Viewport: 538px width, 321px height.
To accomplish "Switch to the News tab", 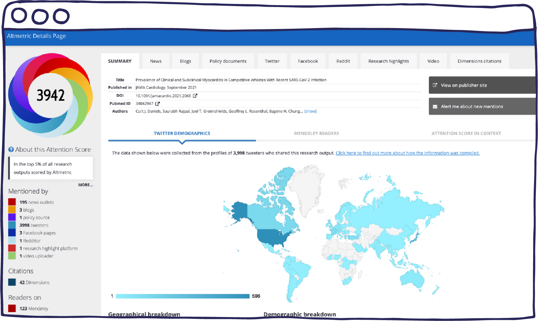I will click(156, 61).
